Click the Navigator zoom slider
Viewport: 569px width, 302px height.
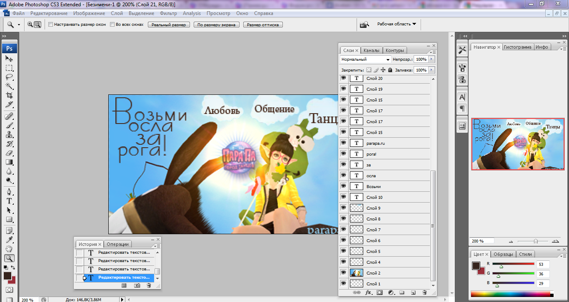pyautogui.click(x=535, y=241)
